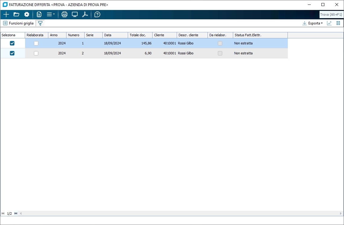The width and height of the screenshot is (344, 225).
Task: Click Rossi Gilbo in the 6,90 row
Action: [186, 53]
